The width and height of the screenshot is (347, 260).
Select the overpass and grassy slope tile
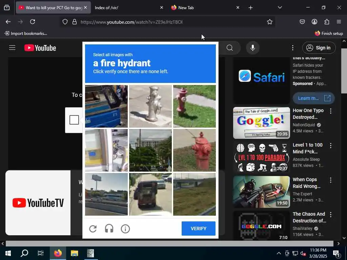(194, 194)
